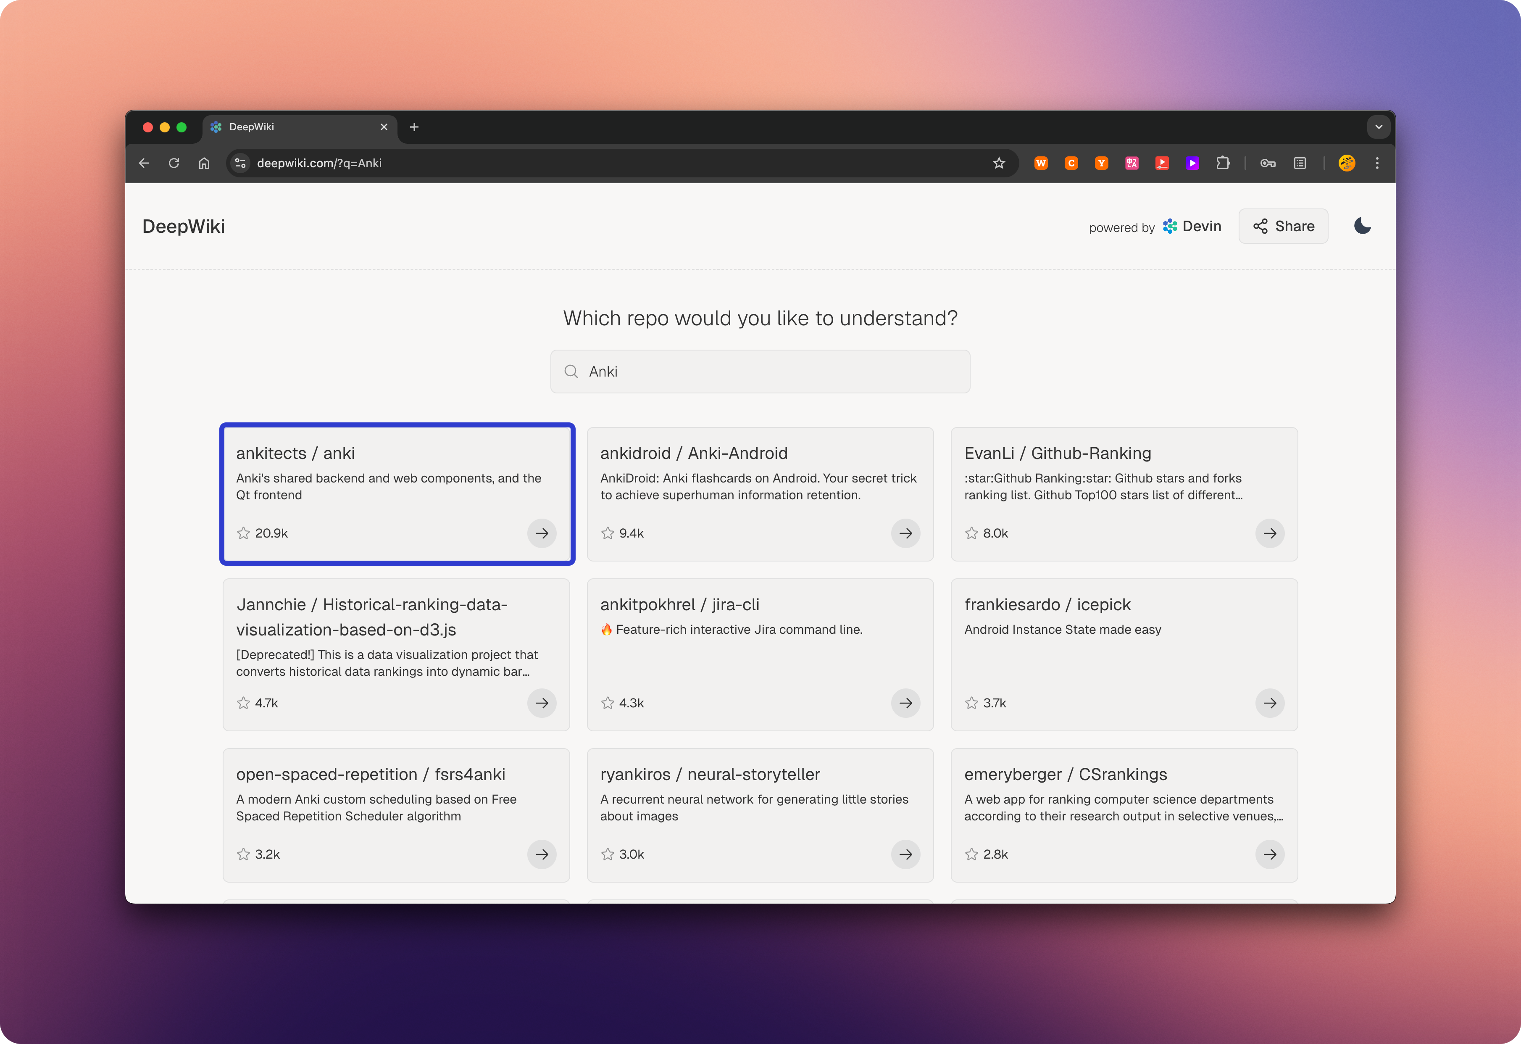1521x1044 pixels.
Task: Click 'Which repo would you like to understand?' heading
Action: (x=760, y=318)
